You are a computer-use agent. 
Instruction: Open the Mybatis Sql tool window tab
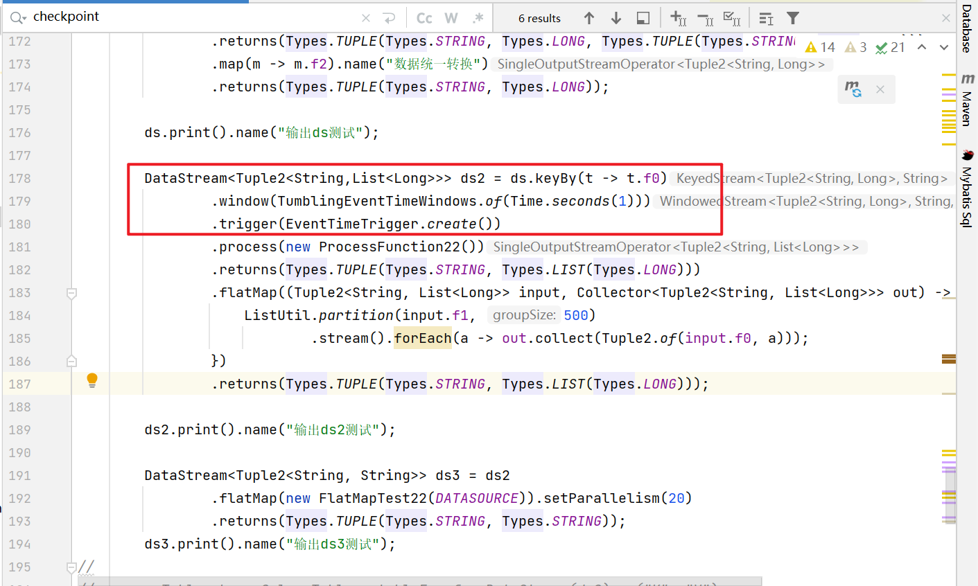967,188
